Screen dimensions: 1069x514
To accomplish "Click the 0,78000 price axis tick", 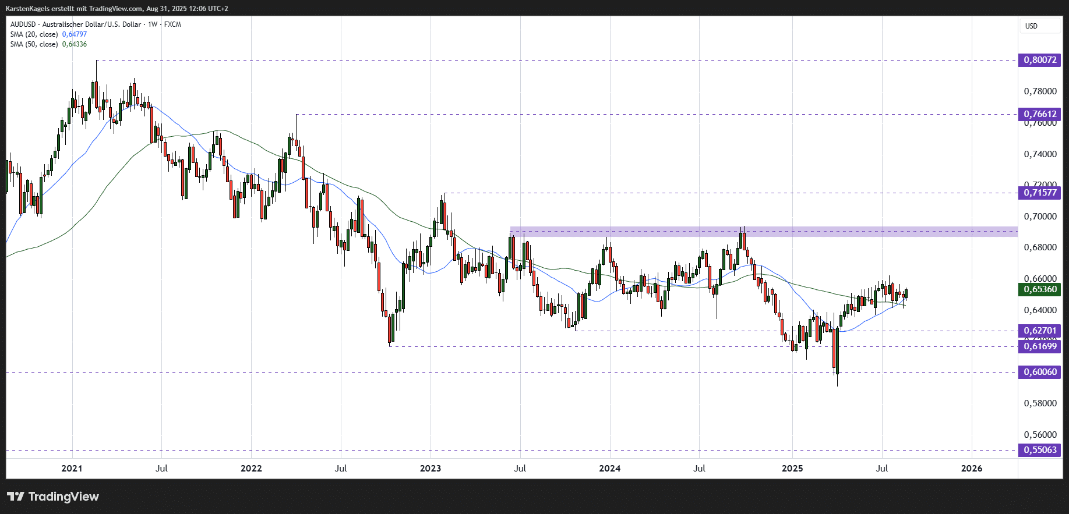I will [x=1040, y=91].
